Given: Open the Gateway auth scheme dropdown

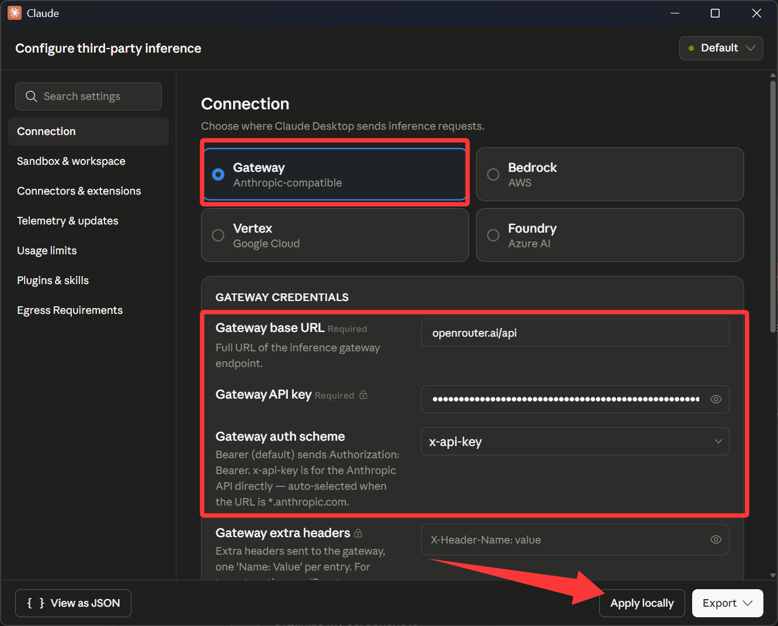Looking at the screenshot, I should tap(575, 442).
